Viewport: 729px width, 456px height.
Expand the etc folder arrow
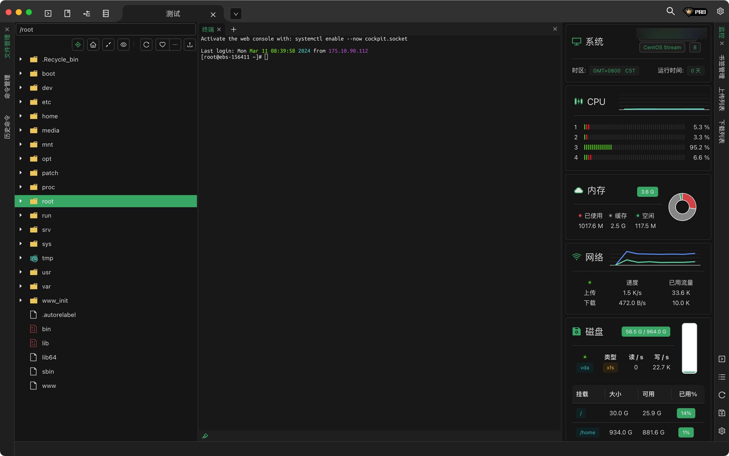pos(21,102)
